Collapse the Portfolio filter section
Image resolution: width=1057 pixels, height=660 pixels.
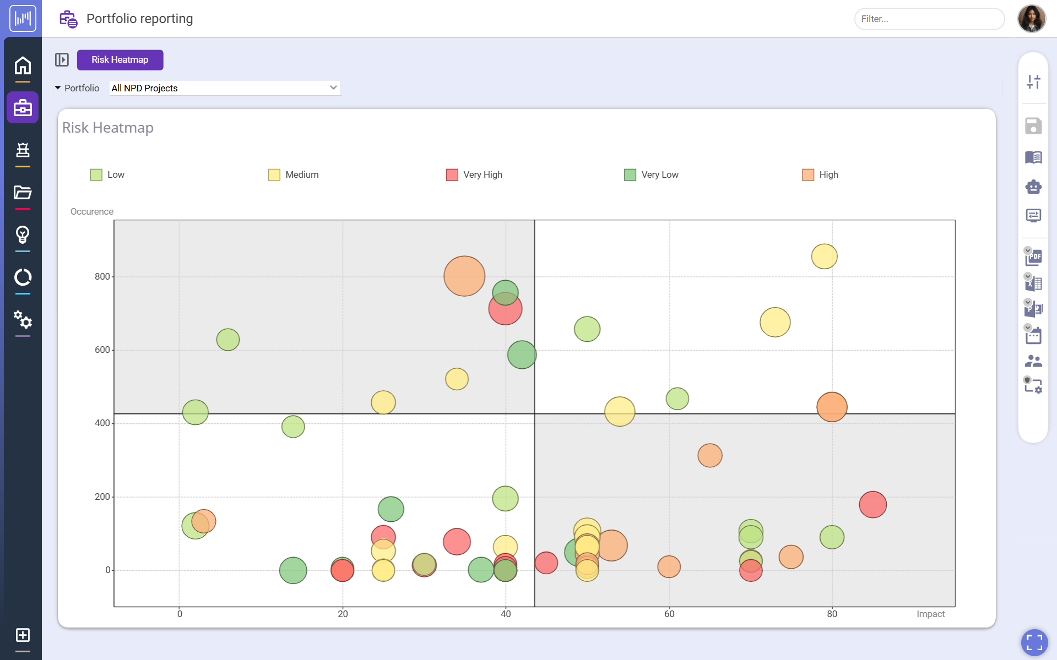[57, 88]
